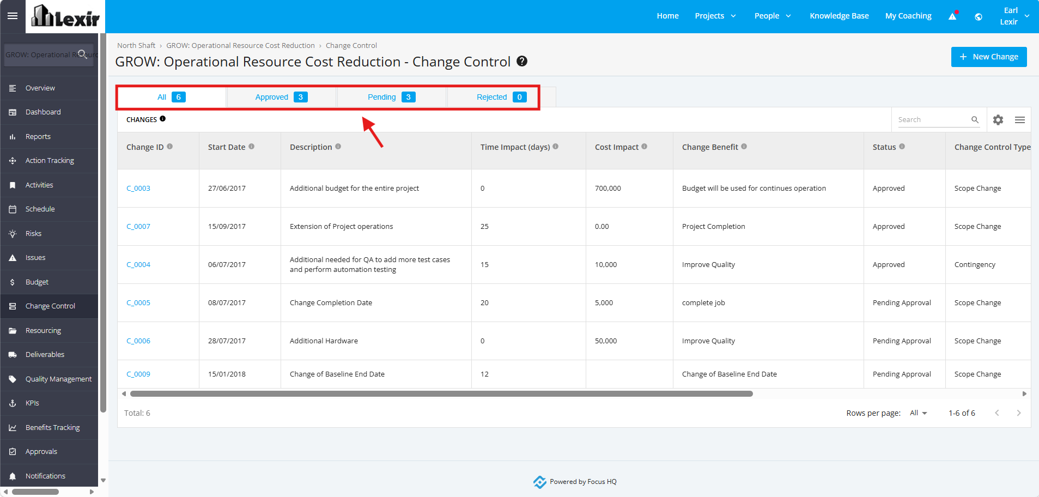Click the Activities bookmark icon
The width and height of the screenshot is (1039, 497).
pyautogui.click(x=13, y=185)
